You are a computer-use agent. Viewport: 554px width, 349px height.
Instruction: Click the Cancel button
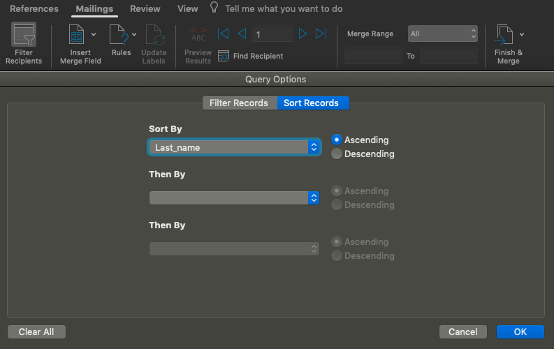463,332
